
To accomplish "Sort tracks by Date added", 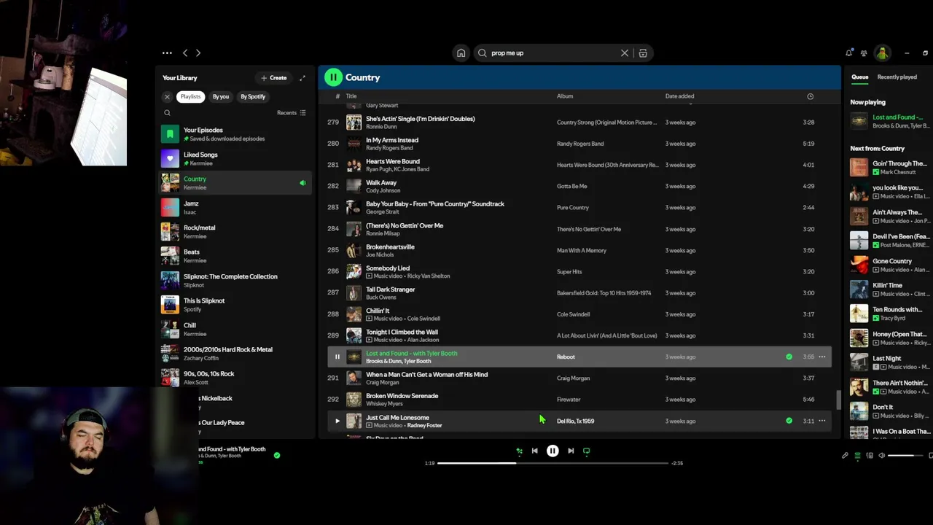I will pos(679,96).
